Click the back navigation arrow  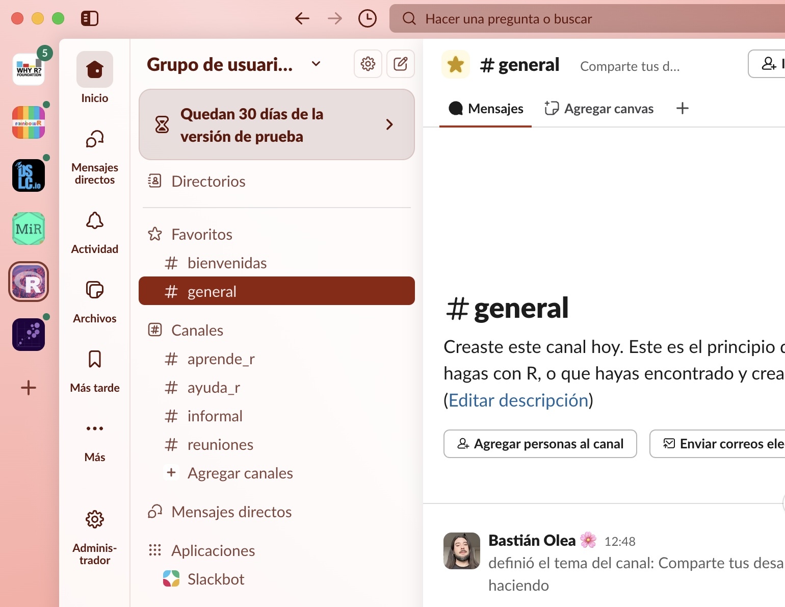[302, 19]
